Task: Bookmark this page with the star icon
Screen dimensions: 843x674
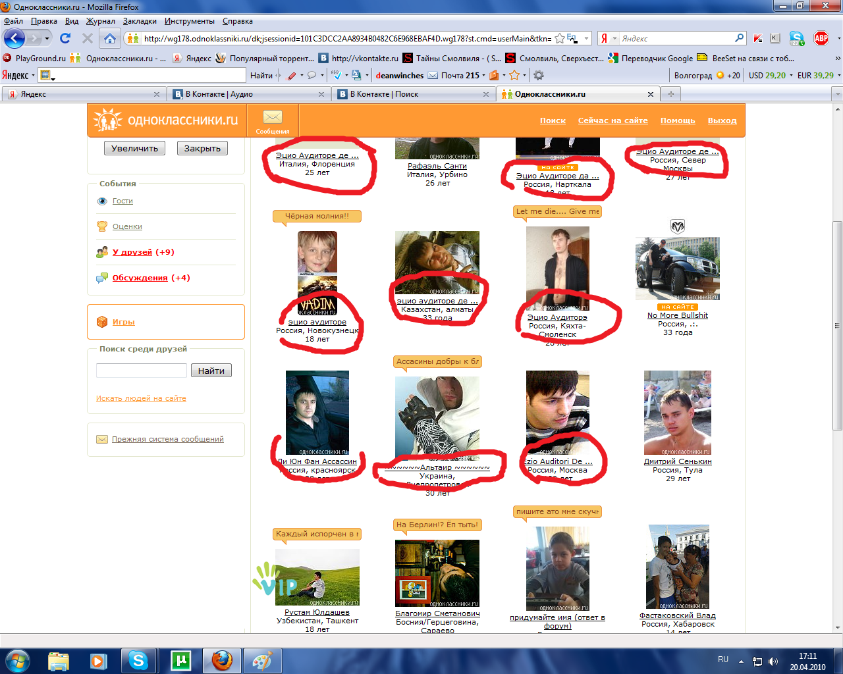Action: point(559,38)
